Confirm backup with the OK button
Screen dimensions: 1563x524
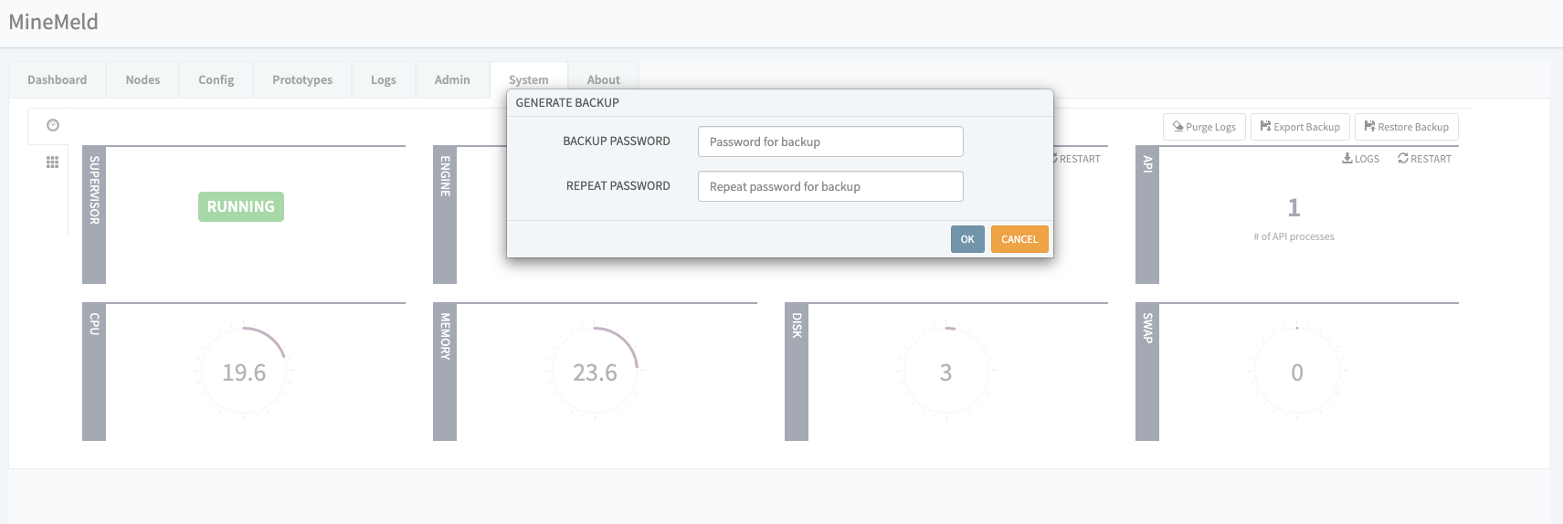click(966, 239)
